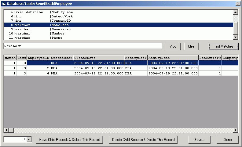Screen dimensions: 242x147
Task: Click the NameLast text input field
Action: [82, 46]
